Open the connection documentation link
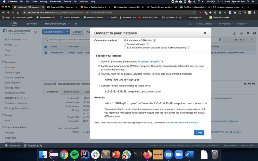The height and width of the screenshot is (161, 258). [x=184, y=123]
